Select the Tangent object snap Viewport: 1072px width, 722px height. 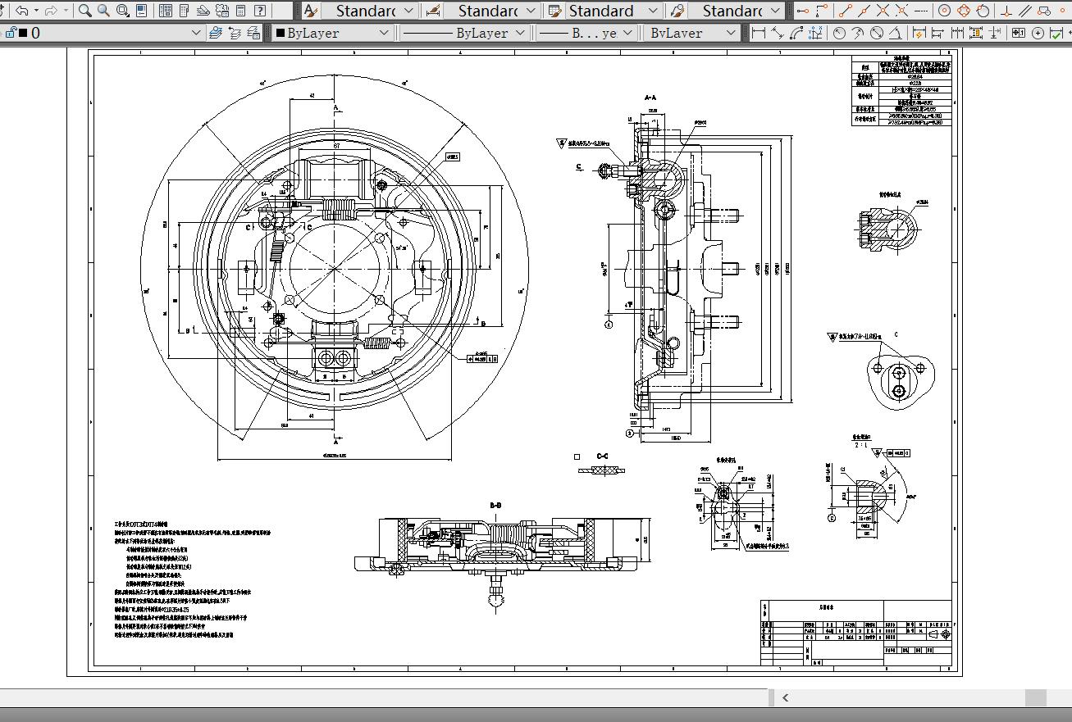(983, 11)
